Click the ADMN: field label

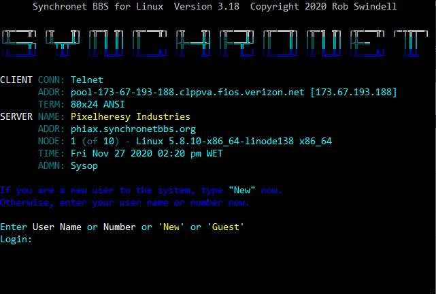click(x=51, y=166)
